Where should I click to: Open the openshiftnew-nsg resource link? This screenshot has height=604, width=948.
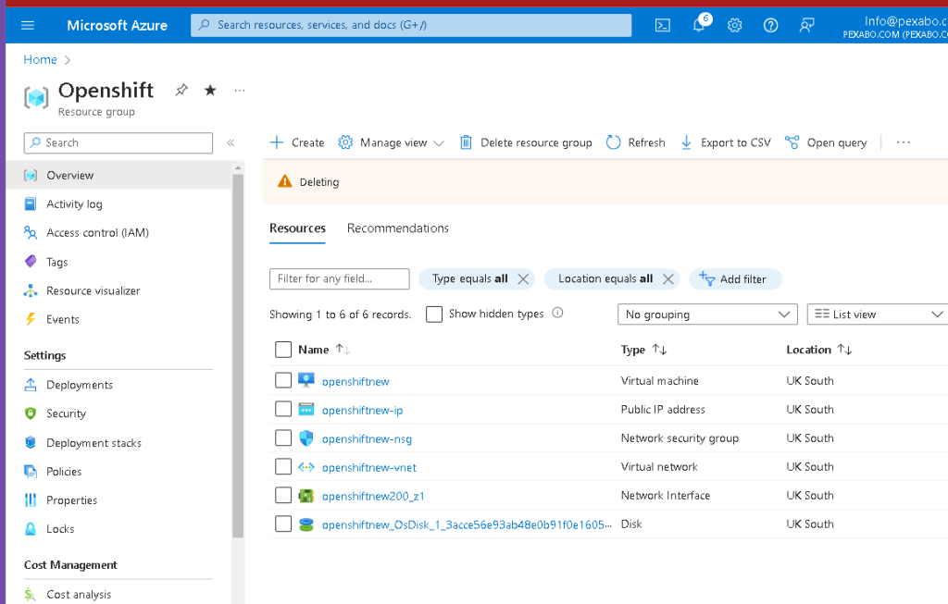367,439
